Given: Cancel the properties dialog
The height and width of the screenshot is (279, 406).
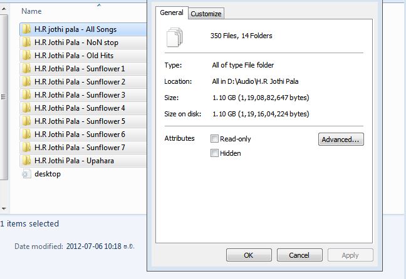Looking at the screenshot, I should [299, 255].
